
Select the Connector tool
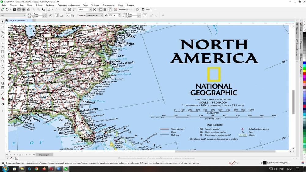click(x=2, y=77)
